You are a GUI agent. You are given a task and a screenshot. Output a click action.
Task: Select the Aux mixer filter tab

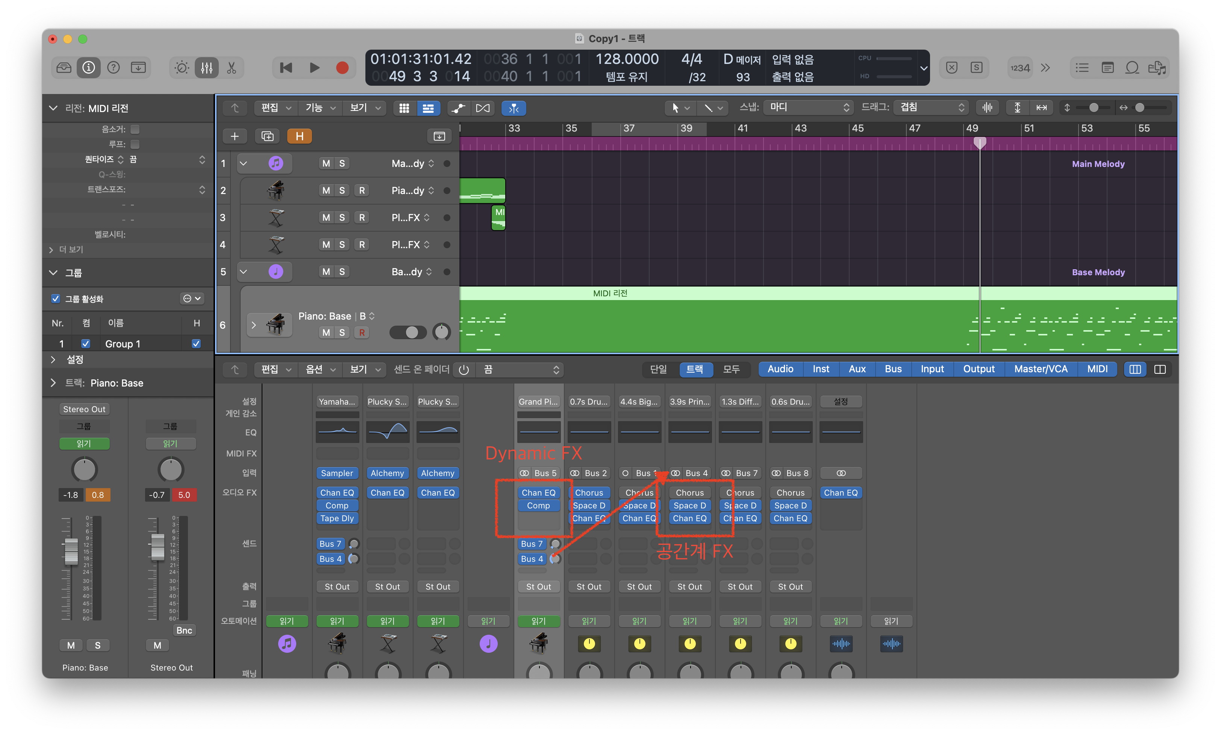(857, 369)
